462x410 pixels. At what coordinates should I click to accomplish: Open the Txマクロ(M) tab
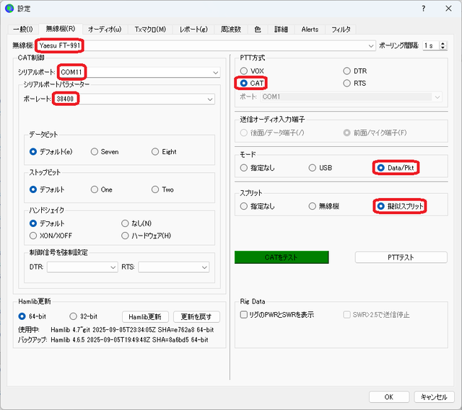150,29
